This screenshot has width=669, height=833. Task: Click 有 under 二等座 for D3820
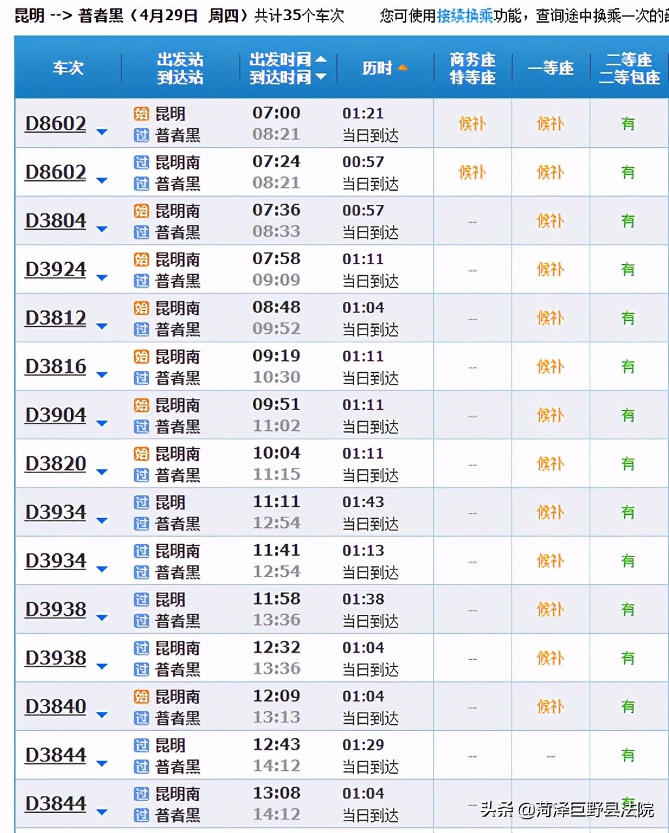pos(628,463)
